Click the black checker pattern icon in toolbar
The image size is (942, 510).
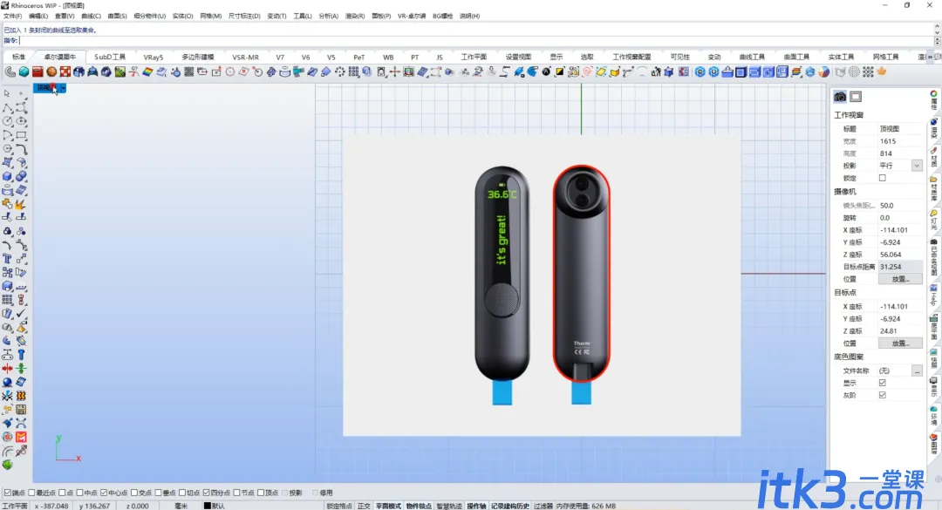click(x=188, y=72)
